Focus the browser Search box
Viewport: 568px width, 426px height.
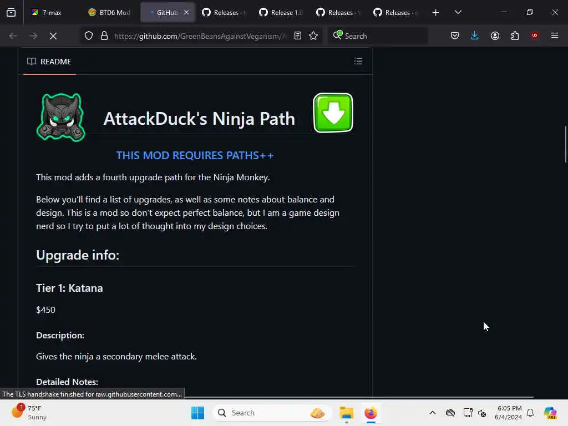(x=378, y=36)
